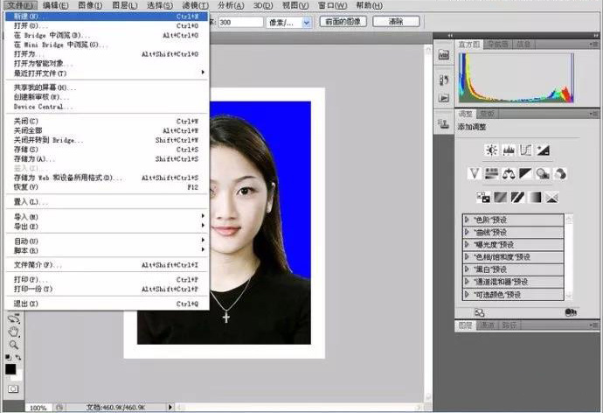Viewport: 603px width, 413px height.
Task: Click the Color Balance adjustment icon
Action: (508, 173)
